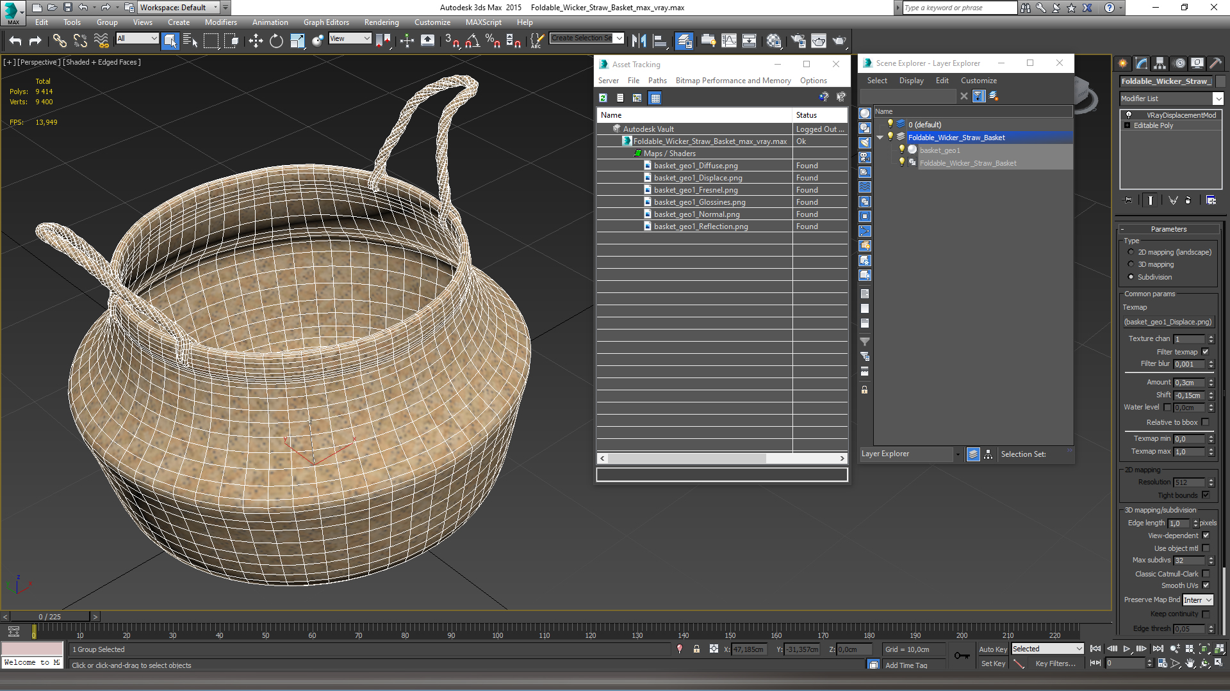Click the Key Filters button

click(x=1055, y=663)
